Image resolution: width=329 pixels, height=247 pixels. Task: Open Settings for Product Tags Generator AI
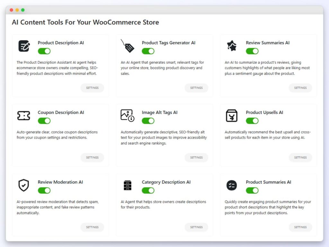pyautogui.click(x=196, y=88)
